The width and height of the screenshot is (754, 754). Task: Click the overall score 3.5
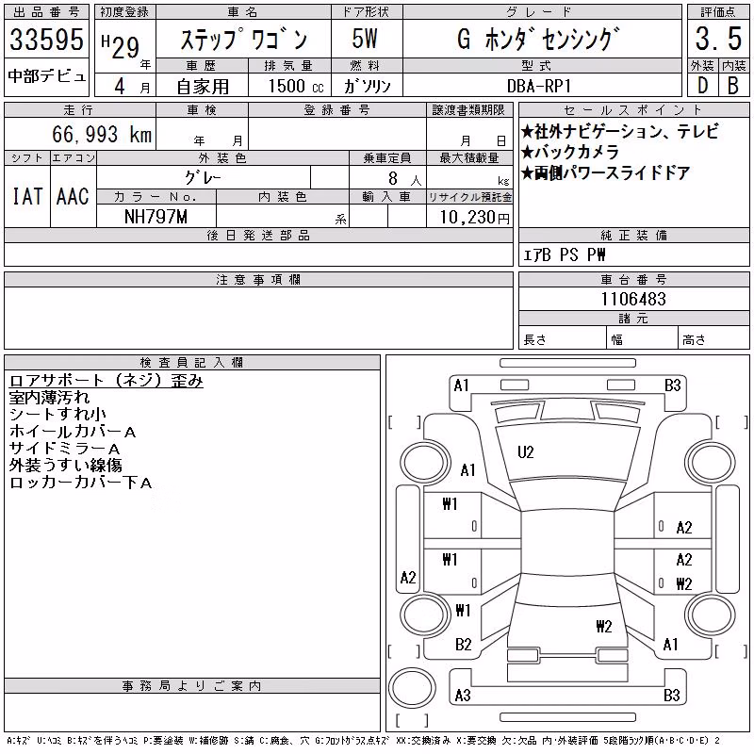718,39
